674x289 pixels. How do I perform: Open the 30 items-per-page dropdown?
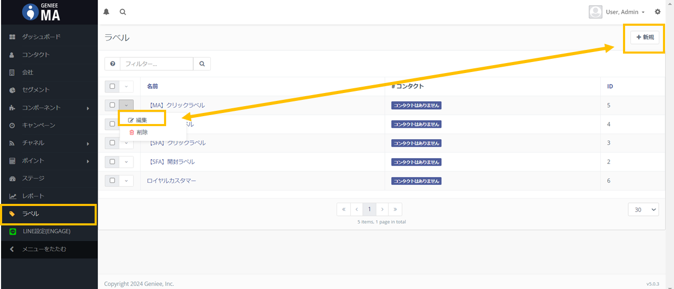pyautogui.click(x=643, y=210)
